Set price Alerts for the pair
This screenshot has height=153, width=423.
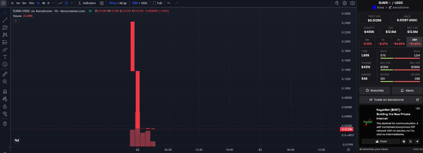(407, 90)
